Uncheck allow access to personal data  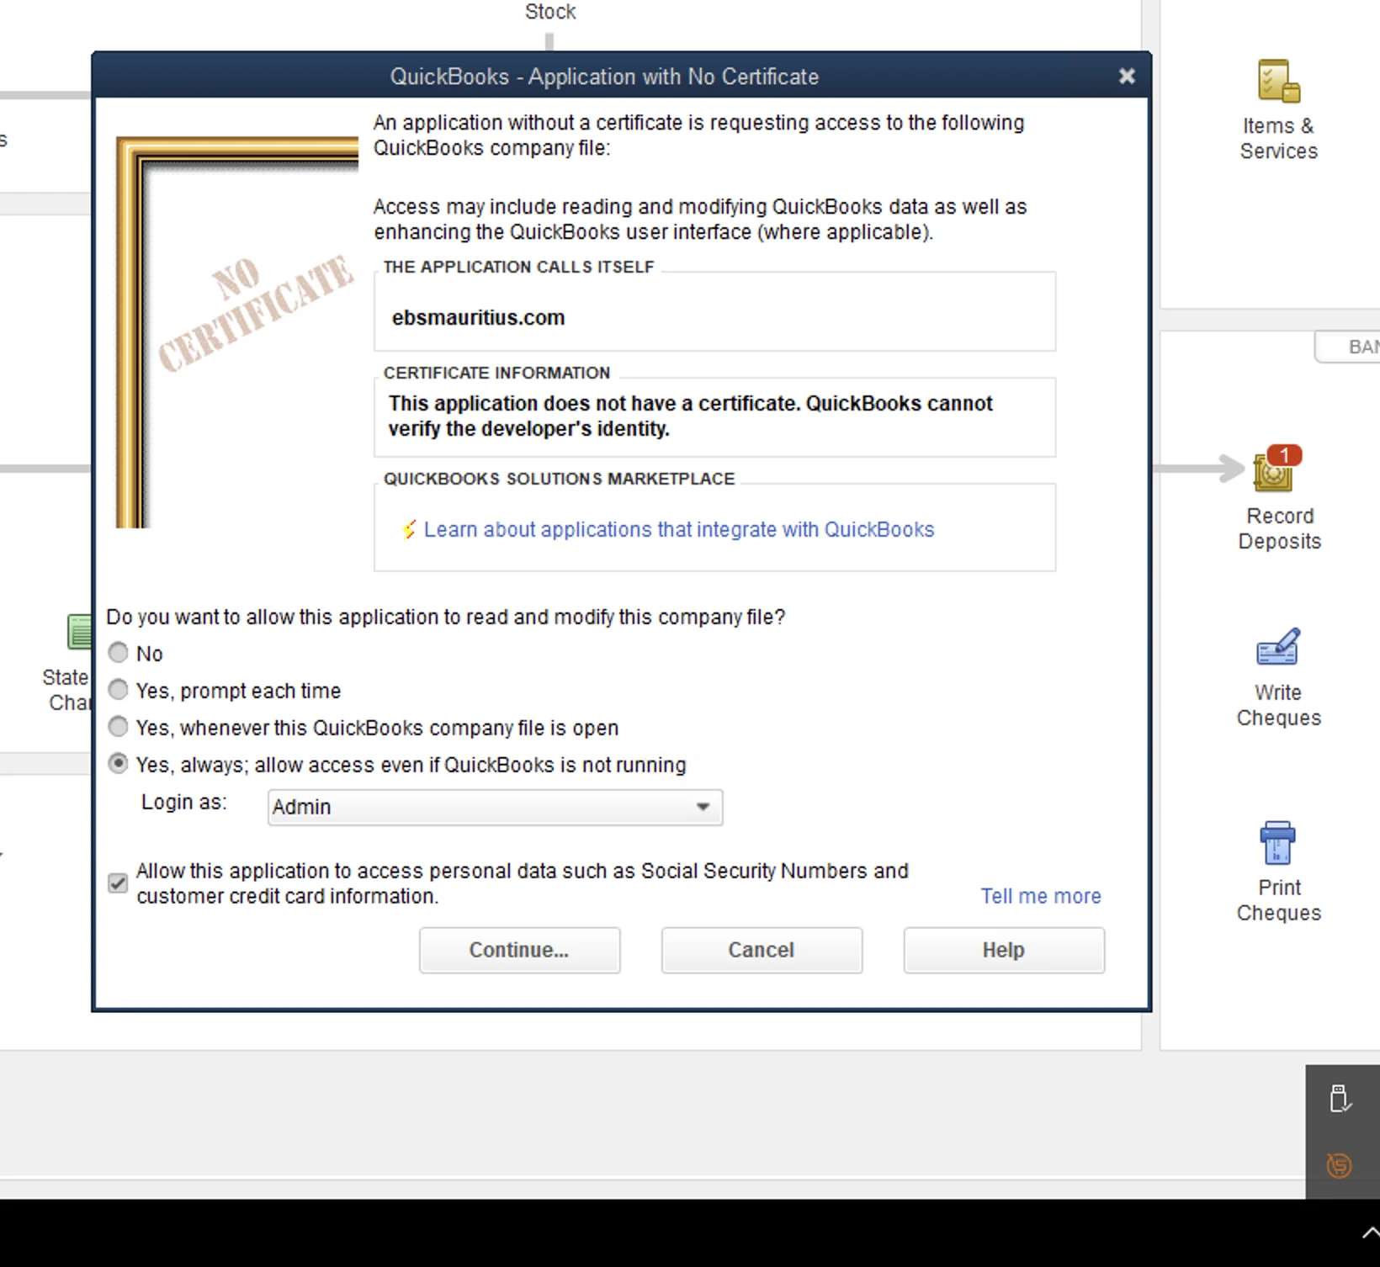coord(117,883)
